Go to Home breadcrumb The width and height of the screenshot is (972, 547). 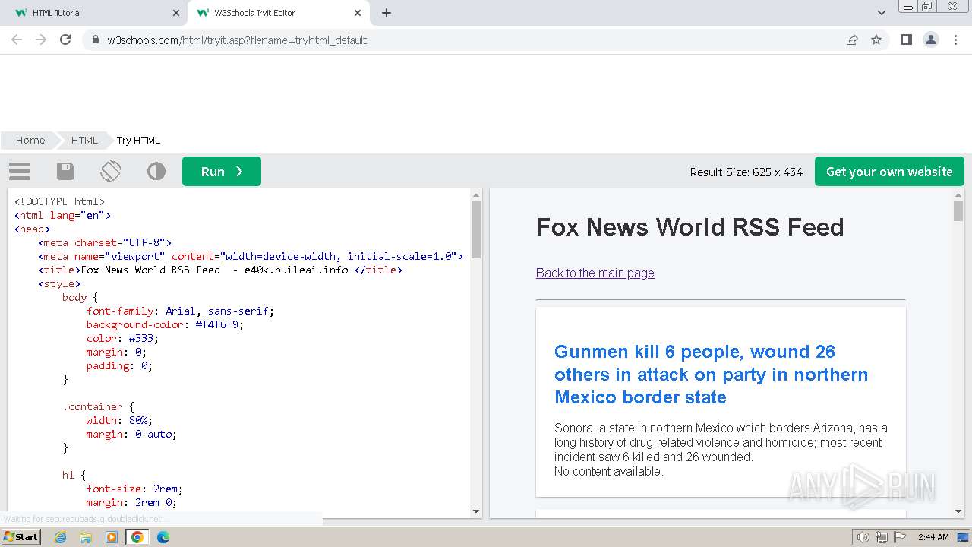[30, 140]
